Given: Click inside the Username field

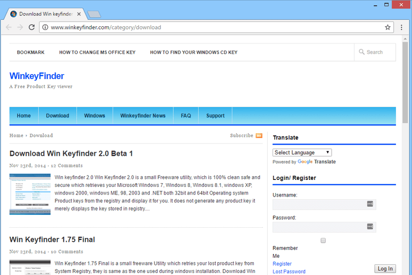Looking at the screenshot, I should [324, 205].
